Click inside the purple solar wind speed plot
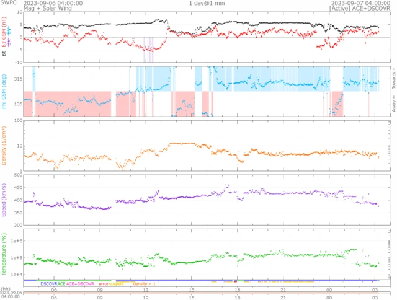 tap(207, 200)
